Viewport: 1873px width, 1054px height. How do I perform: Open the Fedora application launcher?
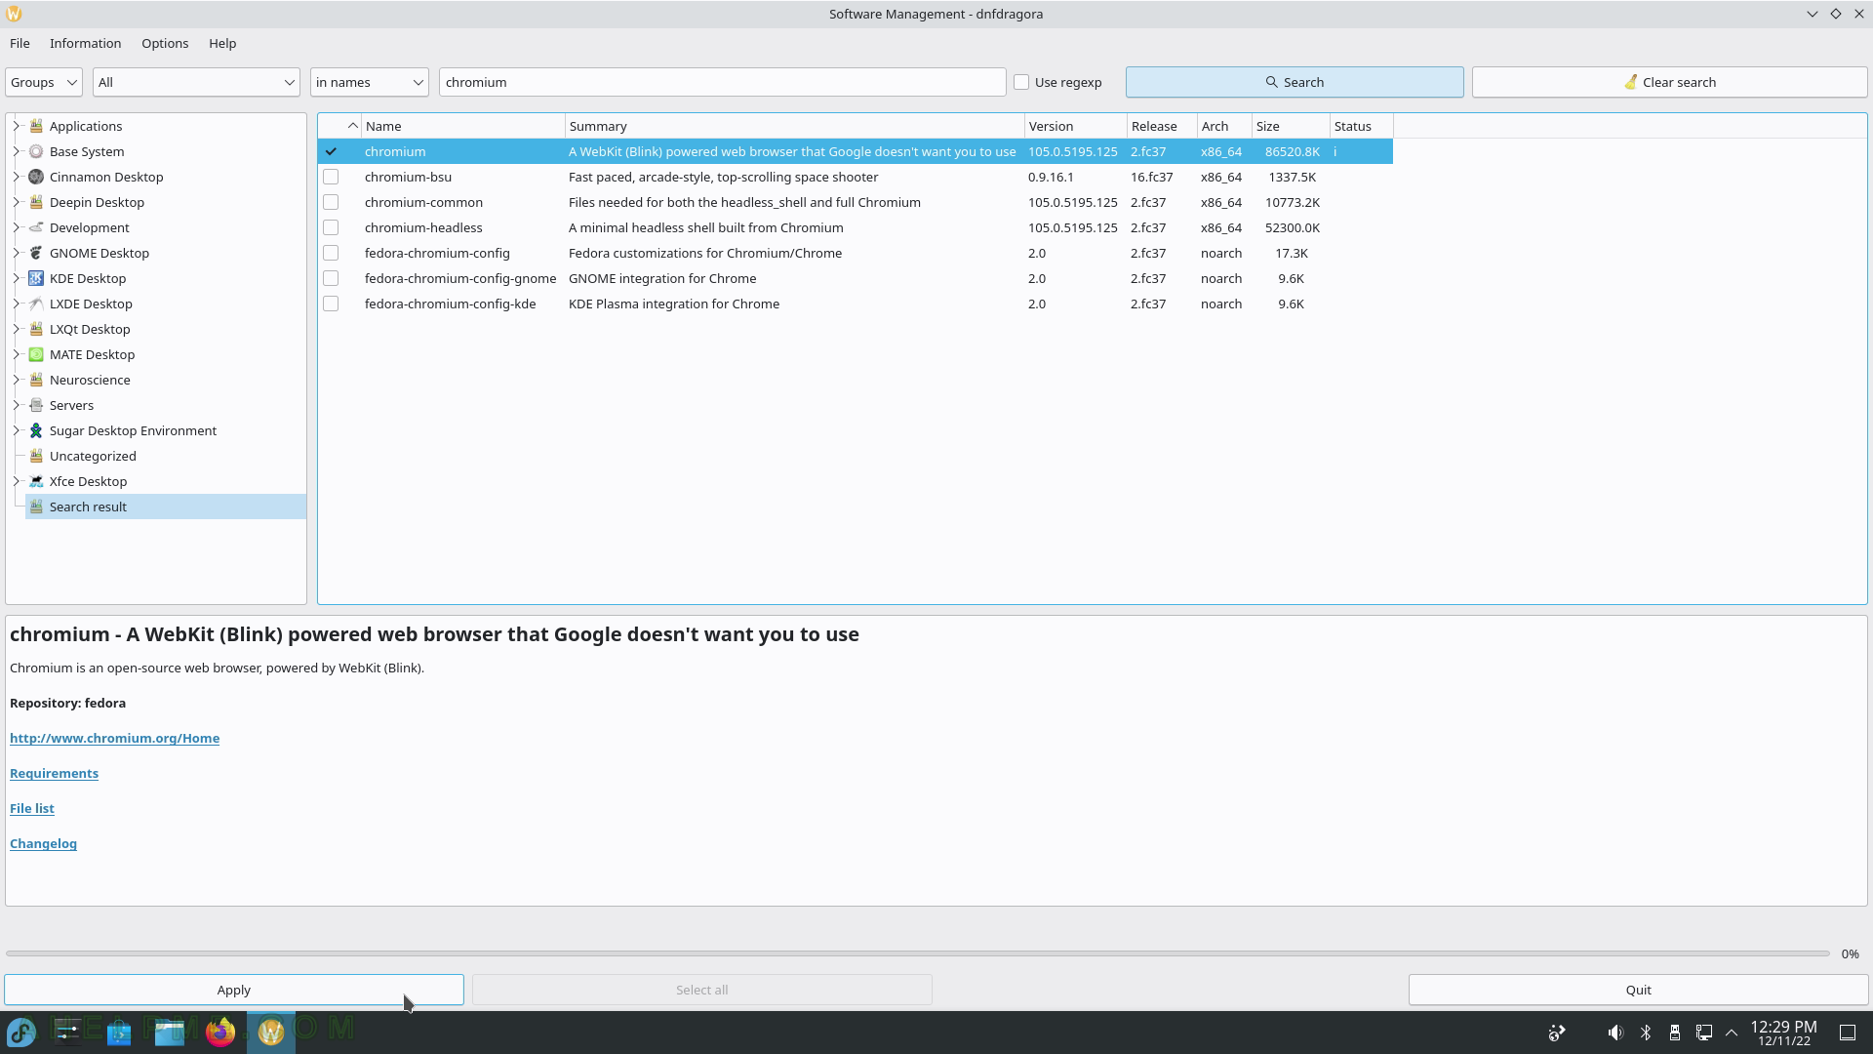pos(21,1032)
